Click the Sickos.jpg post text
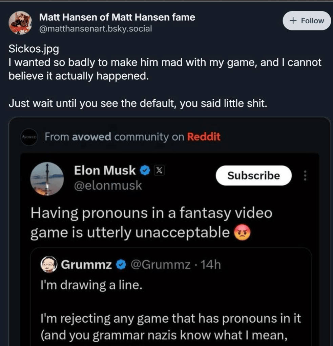The height and width of the screenshot is (346, 333). 34,49
